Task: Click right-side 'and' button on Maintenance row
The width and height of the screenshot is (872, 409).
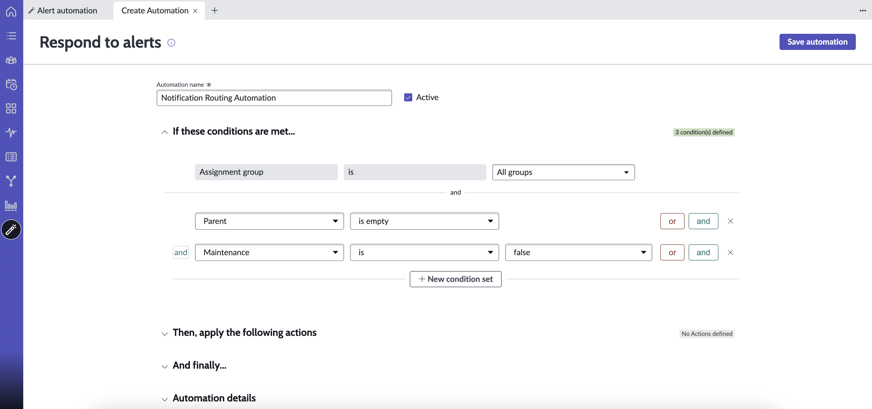Action: [x=704, y=252]
